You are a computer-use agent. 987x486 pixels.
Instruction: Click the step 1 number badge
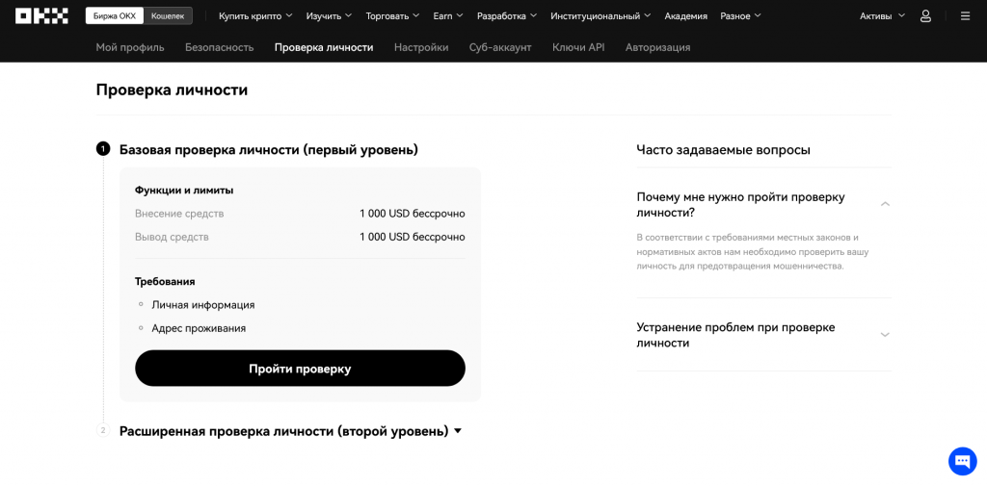[x=103, y=149]
